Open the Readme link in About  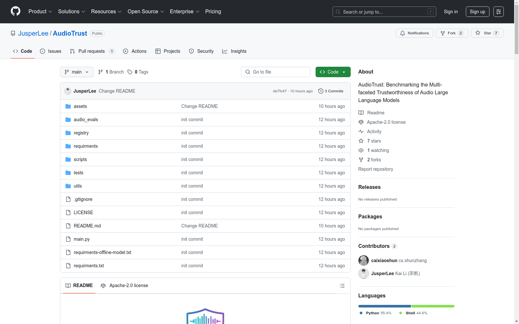371,113
